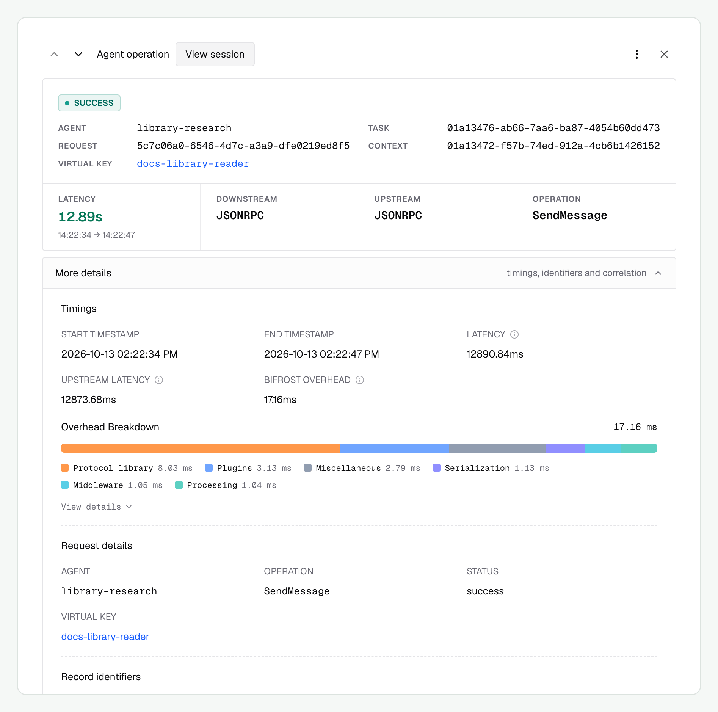Click the Processing 1.04 ms legend entry
Viewport: 718px width, 712px height.
pyautogui.click(x=226, y=485)
